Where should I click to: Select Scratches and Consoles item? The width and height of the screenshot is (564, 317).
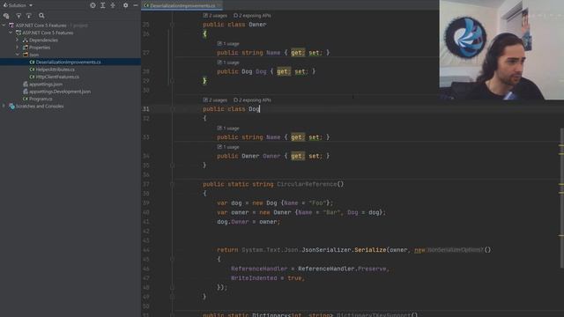pyautogui.click(x=40, y=106)
